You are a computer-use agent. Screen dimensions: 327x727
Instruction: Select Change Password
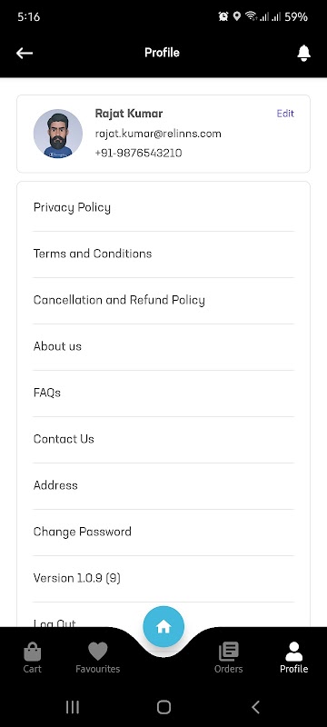[x=163, y=533]
